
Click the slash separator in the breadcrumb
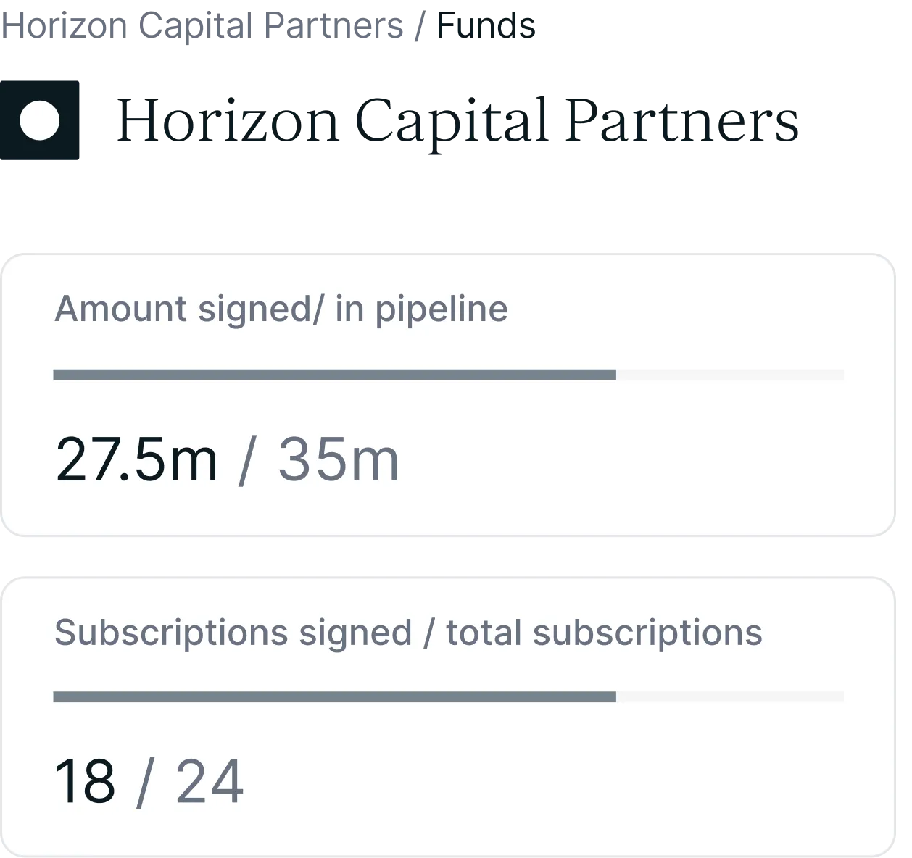pyautogui.click(x=420, y=26)
